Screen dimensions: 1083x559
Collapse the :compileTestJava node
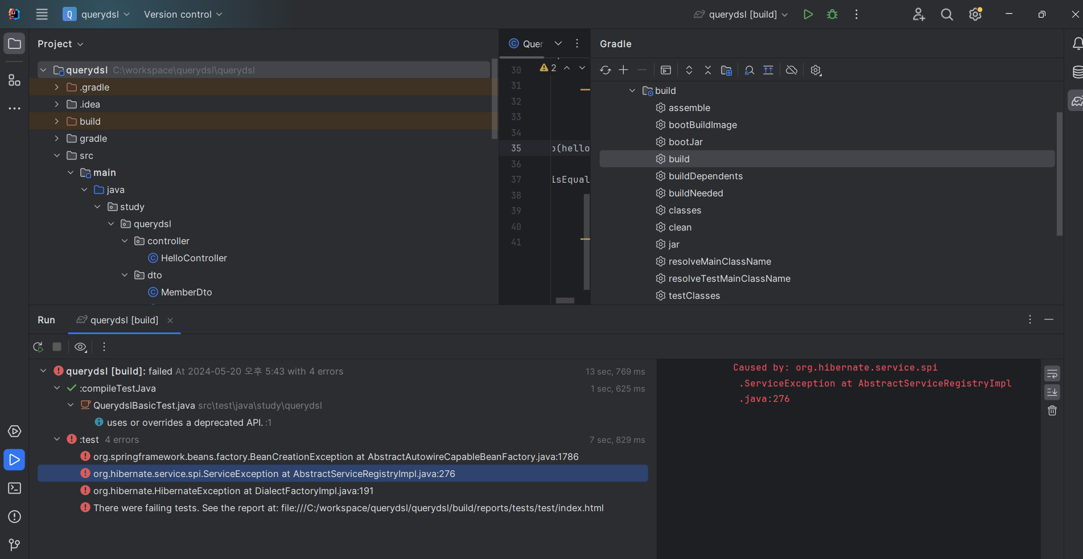point(56,388)
